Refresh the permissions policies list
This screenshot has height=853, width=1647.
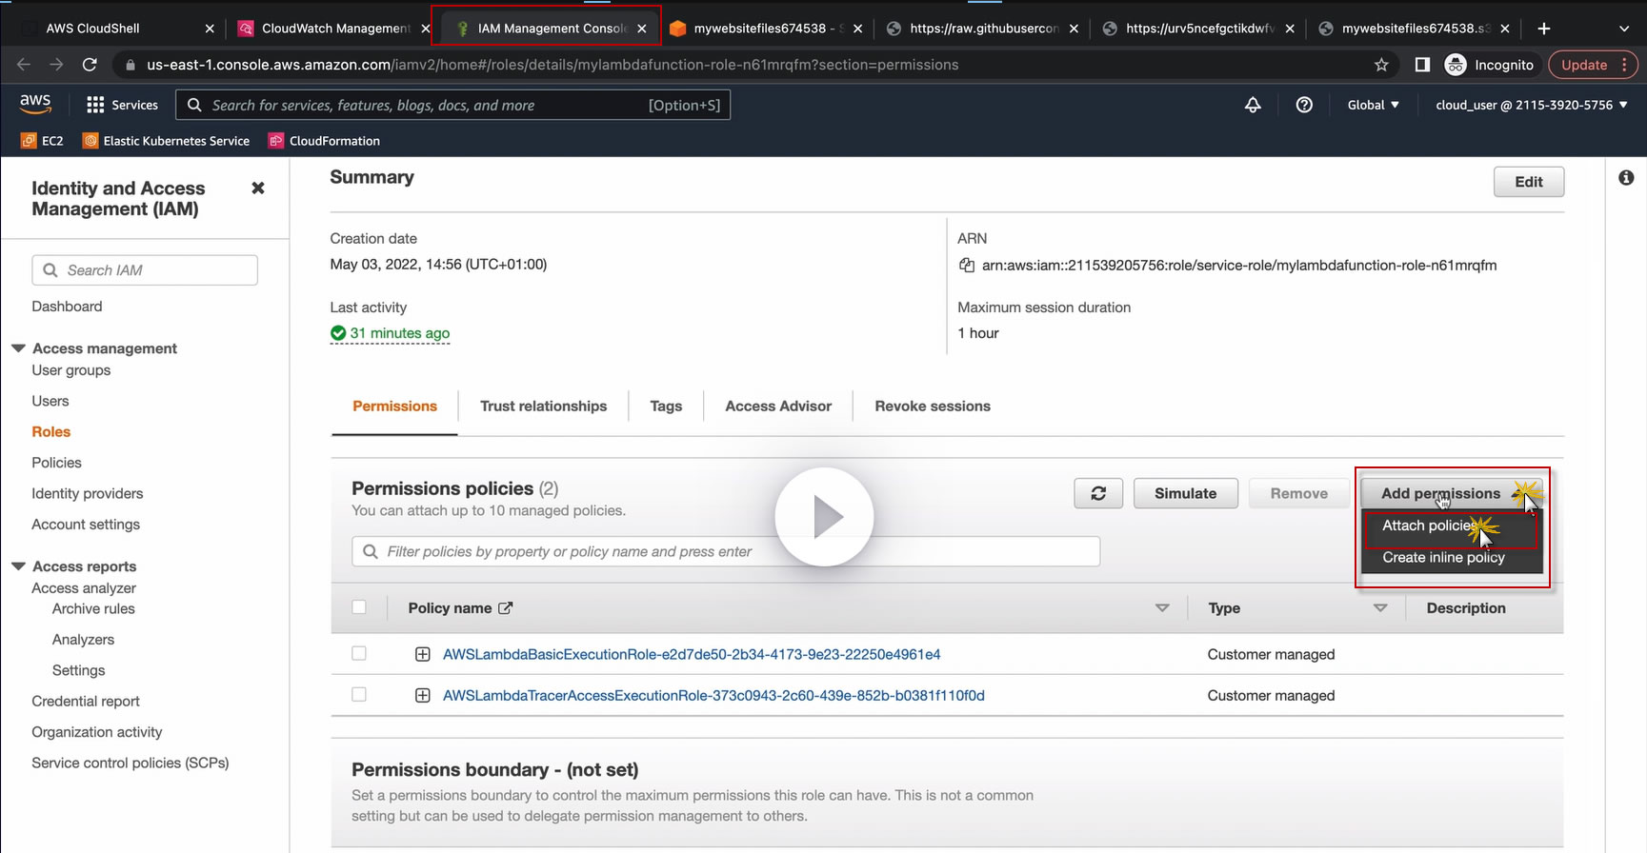[1098, 493]
